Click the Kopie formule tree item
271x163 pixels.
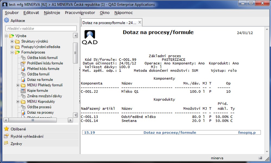point(37,91)
